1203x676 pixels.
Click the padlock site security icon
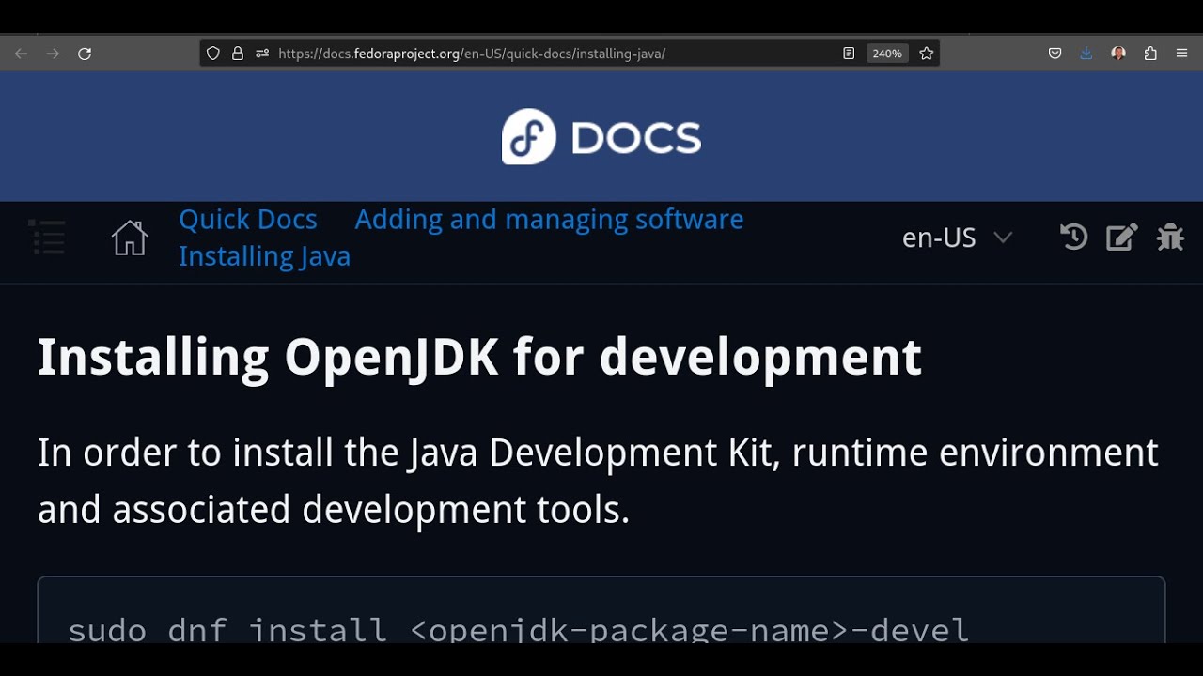[238, 54]
